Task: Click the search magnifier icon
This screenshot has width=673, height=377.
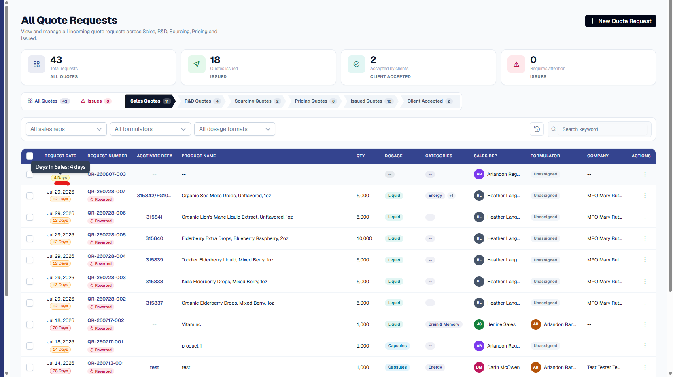Action: tap(554, 129)
